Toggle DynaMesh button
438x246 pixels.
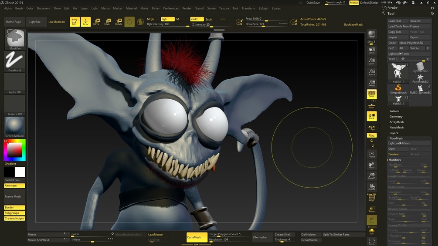pyautogui.click(x=197, y=237)
